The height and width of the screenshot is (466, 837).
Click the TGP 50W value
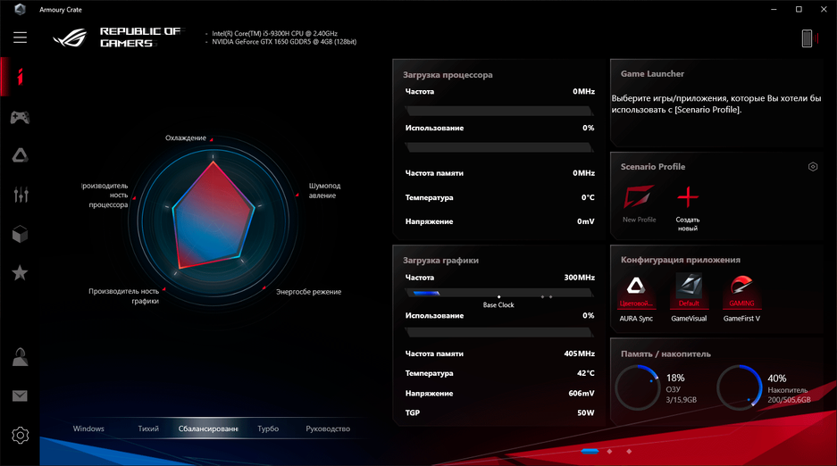(x=586, y=412)
